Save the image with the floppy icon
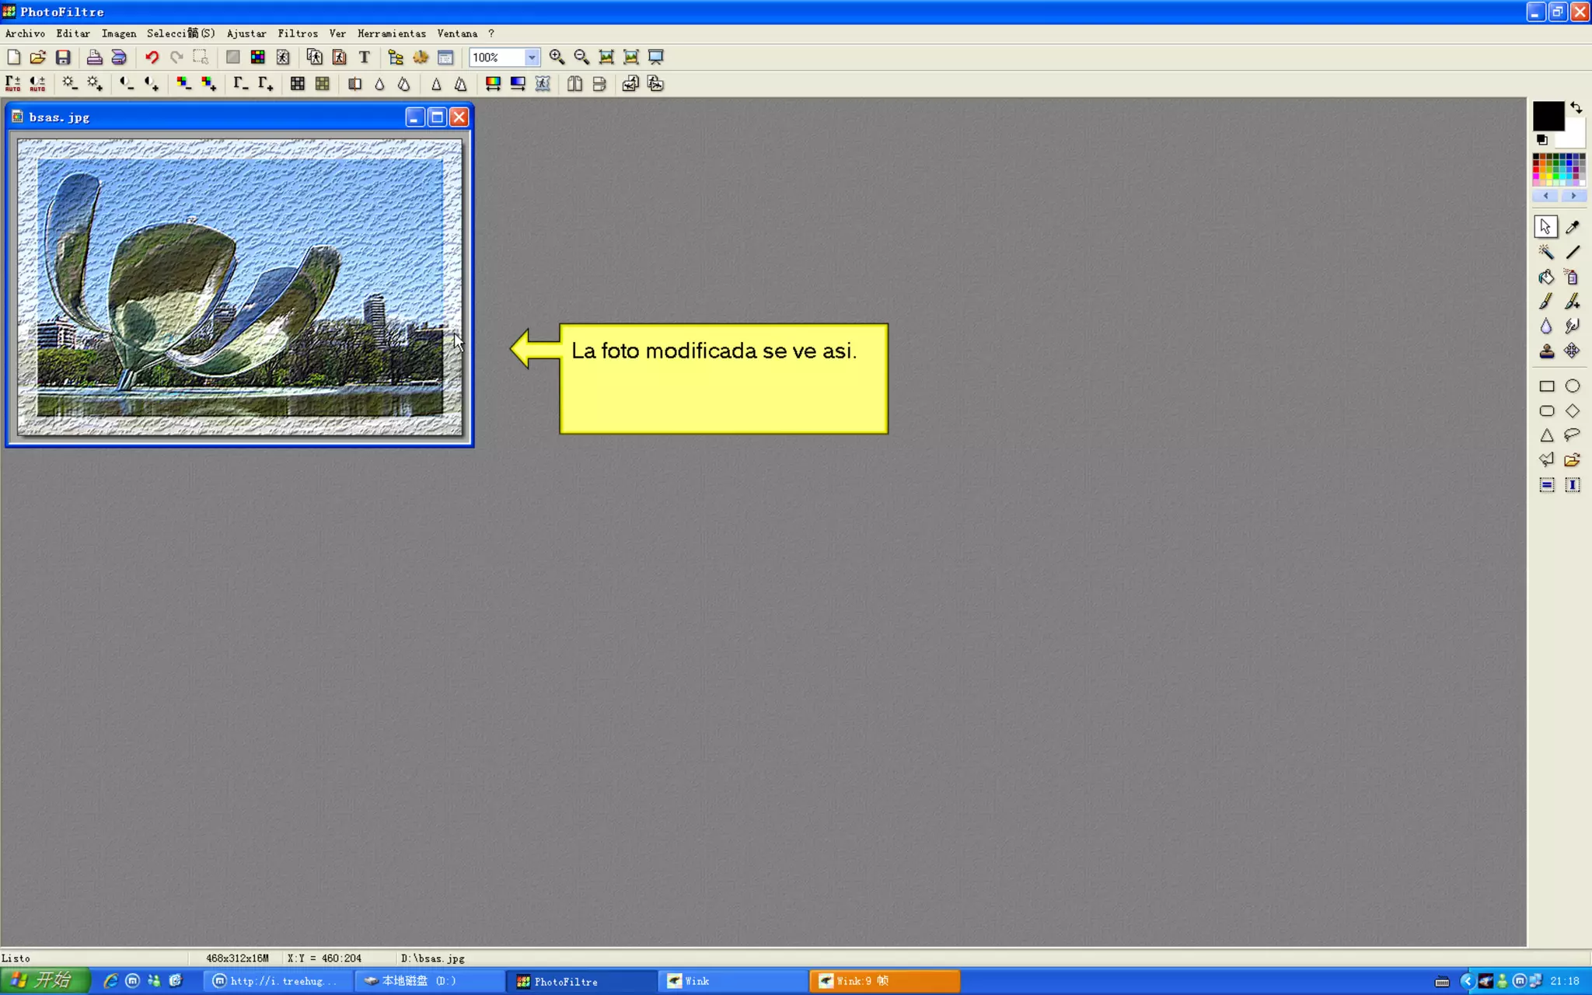The image size is (1592, 995). tap(63, 57)
